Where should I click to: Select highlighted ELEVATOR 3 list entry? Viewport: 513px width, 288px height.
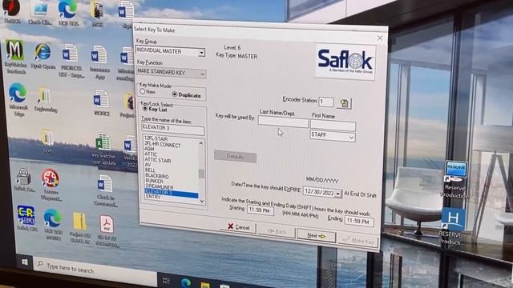tap(172, 193)
